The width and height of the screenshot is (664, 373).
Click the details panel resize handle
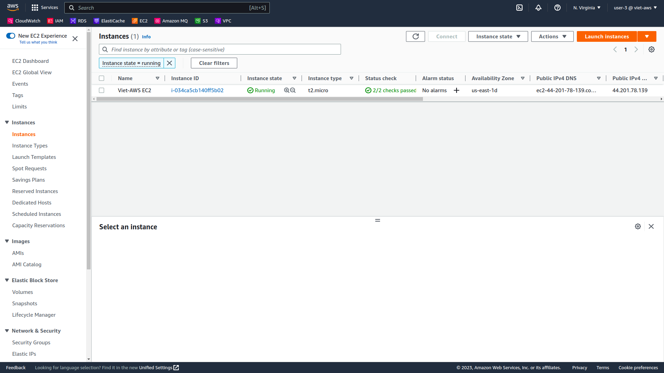[x=378, y=220]
